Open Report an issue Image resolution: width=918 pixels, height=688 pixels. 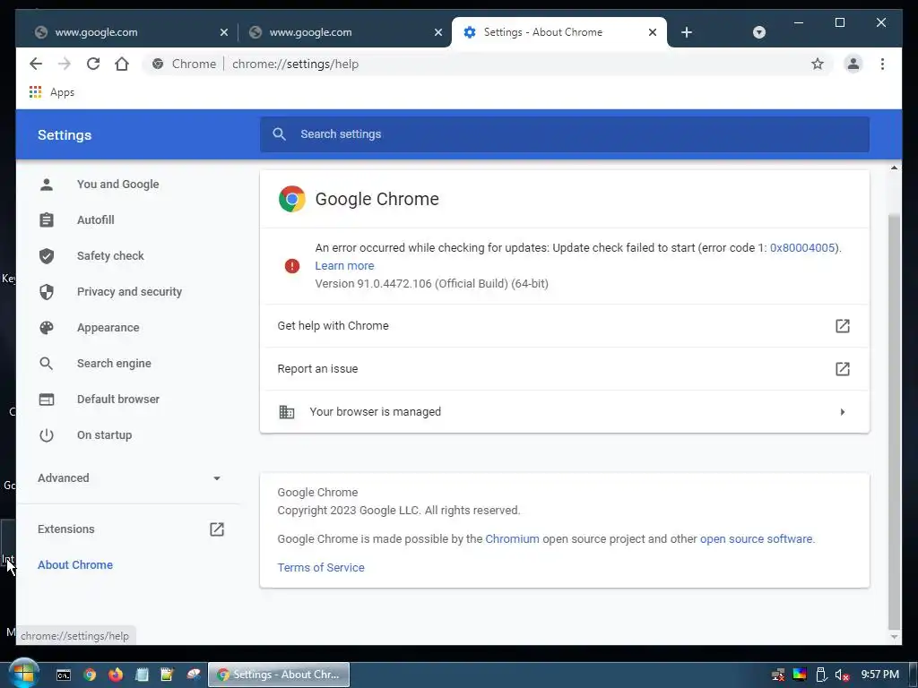(565, 368)
